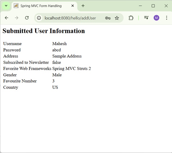
Task: Reload the current page
Action: point(27,18)
